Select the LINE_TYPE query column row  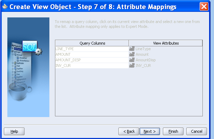[x=92, y=49]
